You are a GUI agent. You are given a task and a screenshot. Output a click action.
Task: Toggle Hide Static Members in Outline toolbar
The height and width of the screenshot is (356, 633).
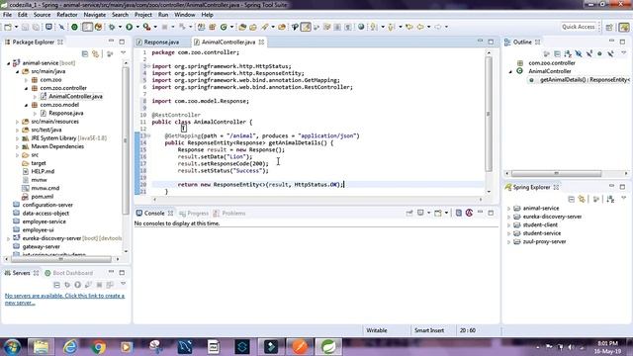pos(589,53)
